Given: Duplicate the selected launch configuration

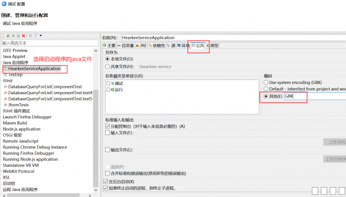Looking at the screenshot, I should click(18, 35).
